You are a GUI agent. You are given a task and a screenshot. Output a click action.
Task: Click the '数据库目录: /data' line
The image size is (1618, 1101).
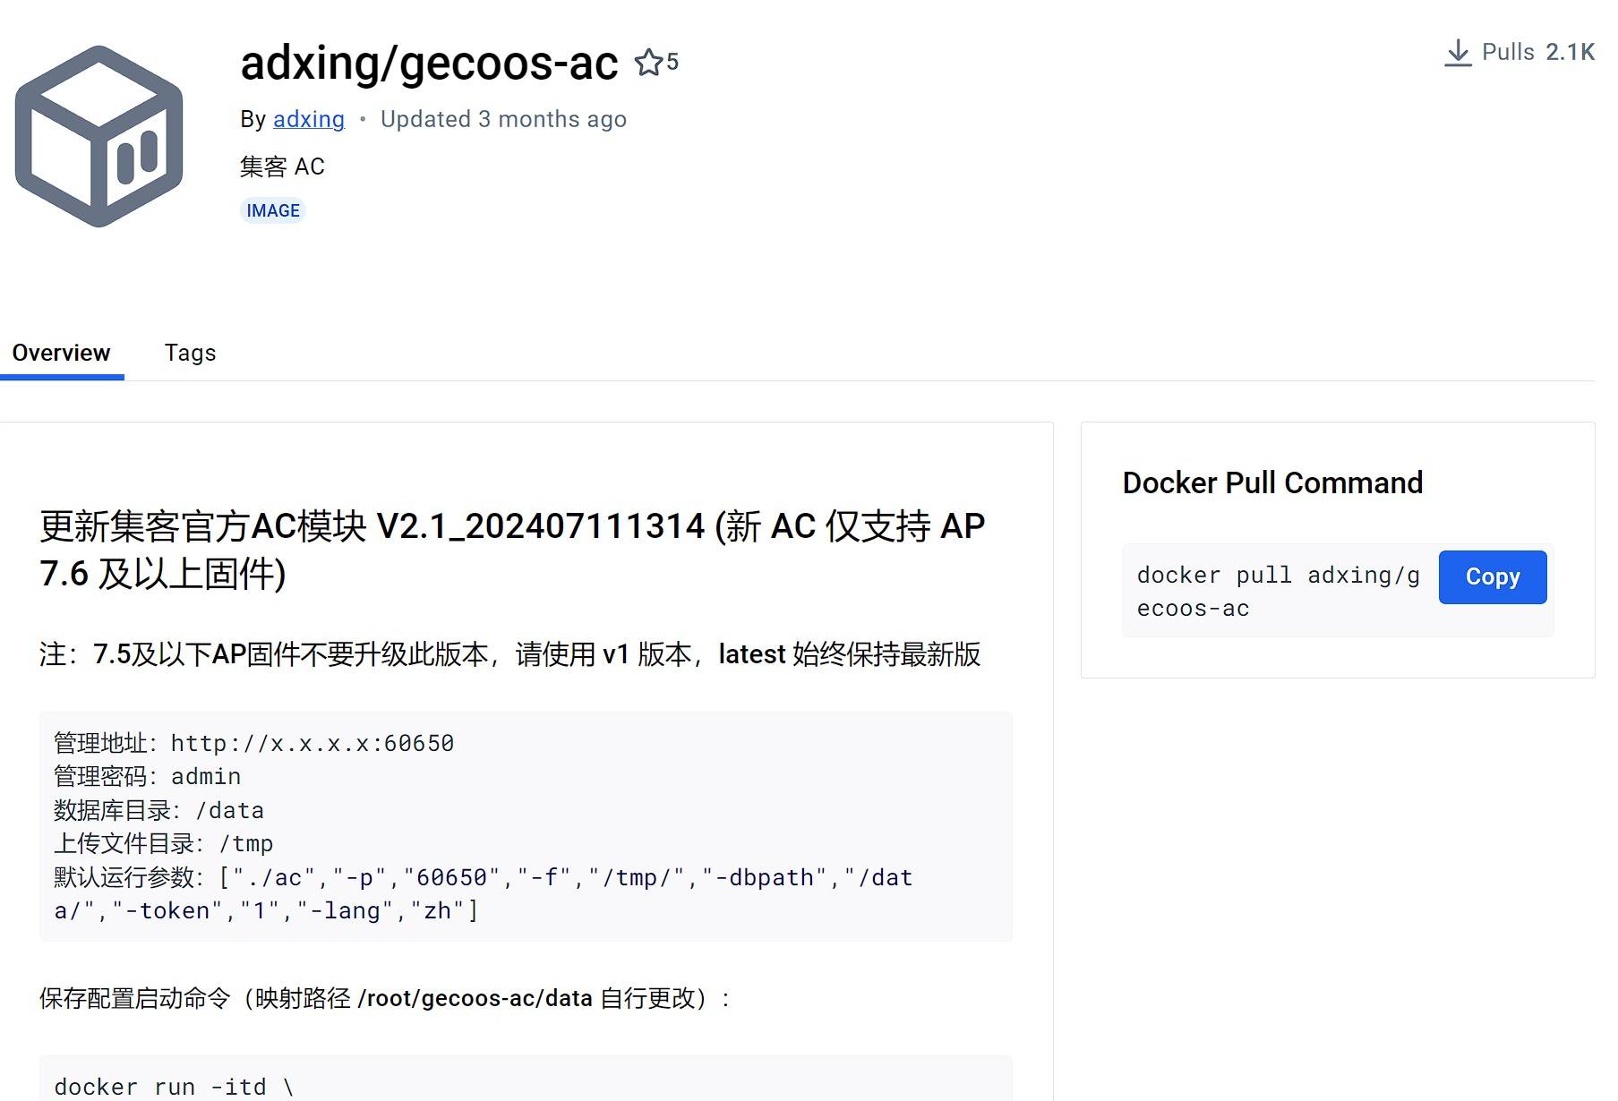159,810
